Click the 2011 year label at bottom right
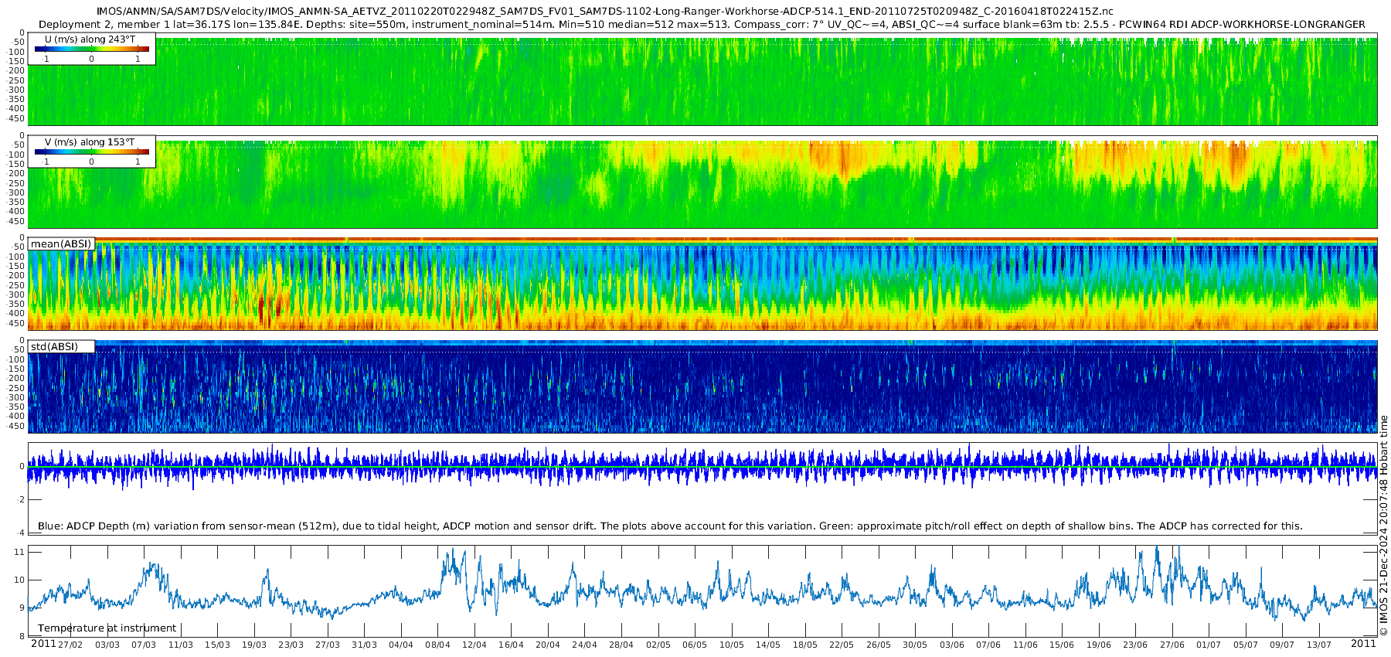Image resolution: width=1391 pixels, height=657 pixels. (1363, 644)
